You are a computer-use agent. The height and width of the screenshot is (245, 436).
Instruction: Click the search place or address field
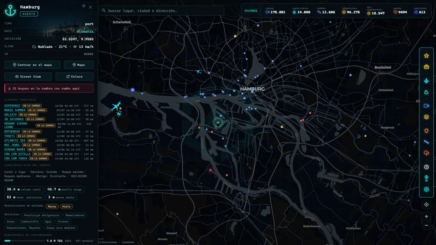(161, 11)
